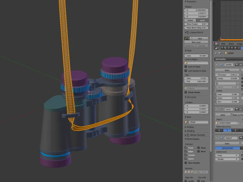Toggle the Motion Tracking checkbox
The height and width of the screenshot is (182, 243).
coord(188,135)
